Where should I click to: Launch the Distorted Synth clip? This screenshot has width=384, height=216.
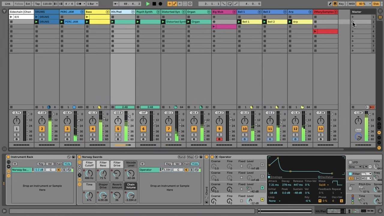pyautogui.click(x=163, y=22)
